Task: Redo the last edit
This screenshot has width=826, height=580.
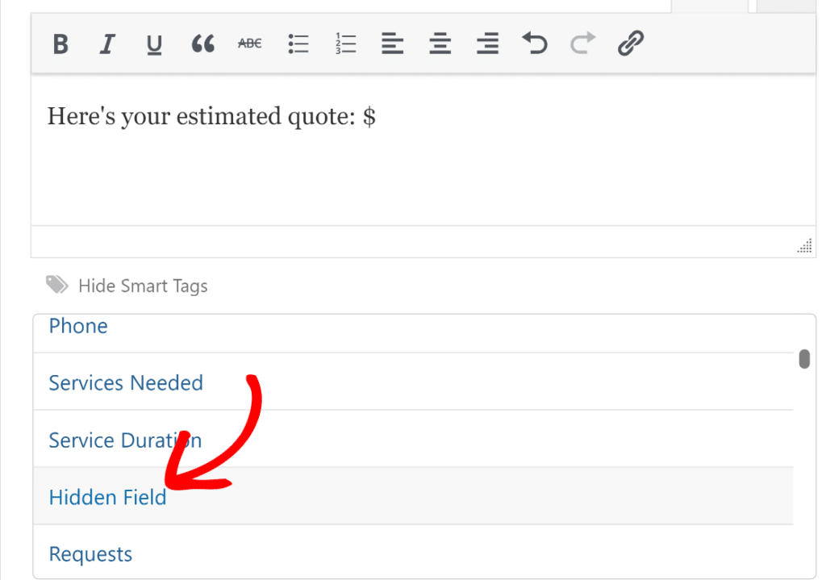Action: (x=582, y=44)
